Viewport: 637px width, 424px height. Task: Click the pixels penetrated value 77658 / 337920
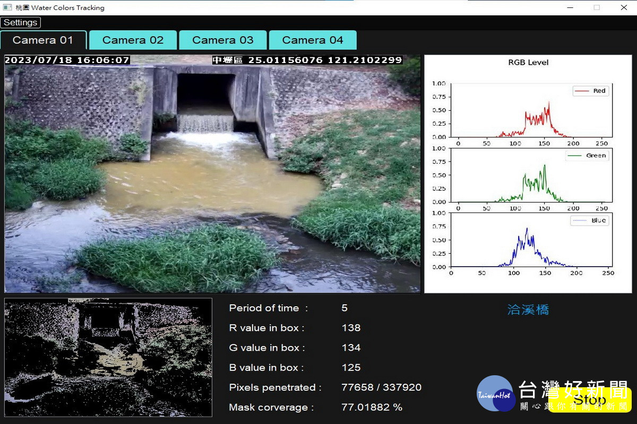[x=382, y=387]
